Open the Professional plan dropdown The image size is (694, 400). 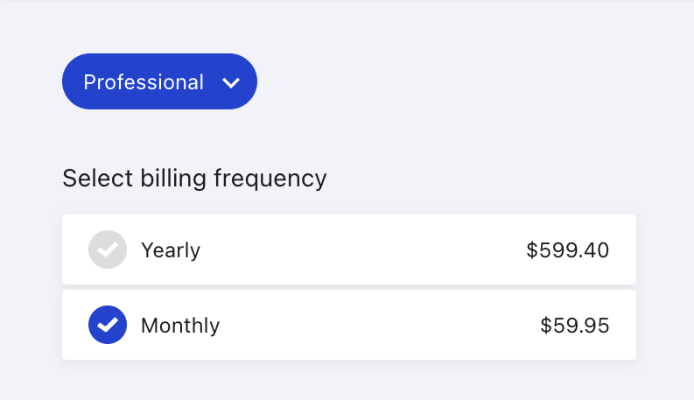coord(159,81)
